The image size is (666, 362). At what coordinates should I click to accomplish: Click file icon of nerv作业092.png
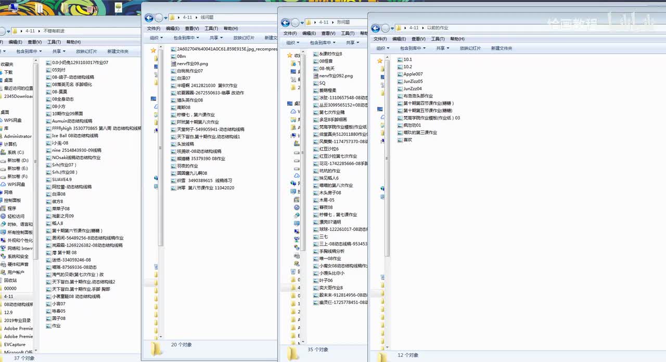tap(315, 76)
